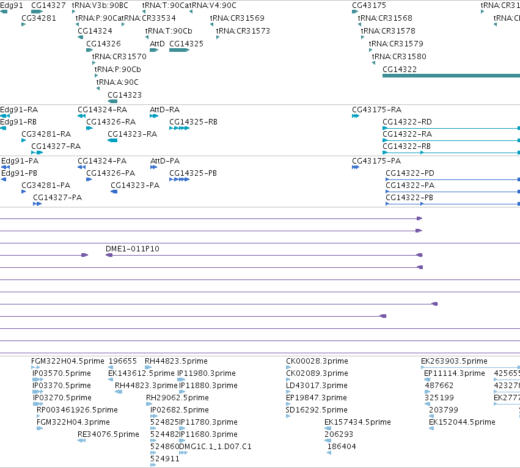Click the tRNA:CR31578 label
Screen dimensions: 520x468
tap(388, 31)
